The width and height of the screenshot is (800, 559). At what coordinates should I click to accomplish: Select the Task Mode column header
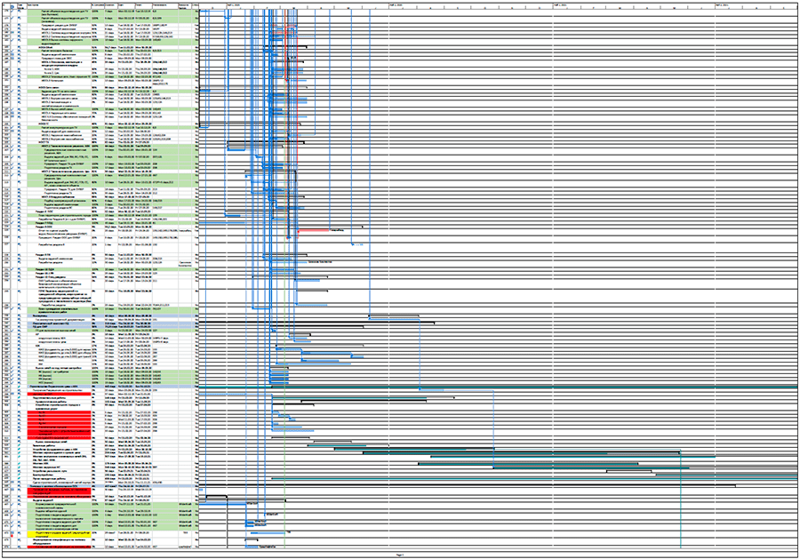click(x=20, y=6)
